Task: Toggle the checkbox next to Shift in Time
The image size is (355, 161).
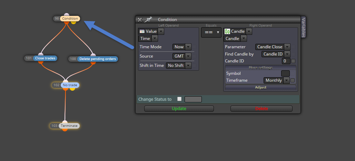Action: point(194,66)
